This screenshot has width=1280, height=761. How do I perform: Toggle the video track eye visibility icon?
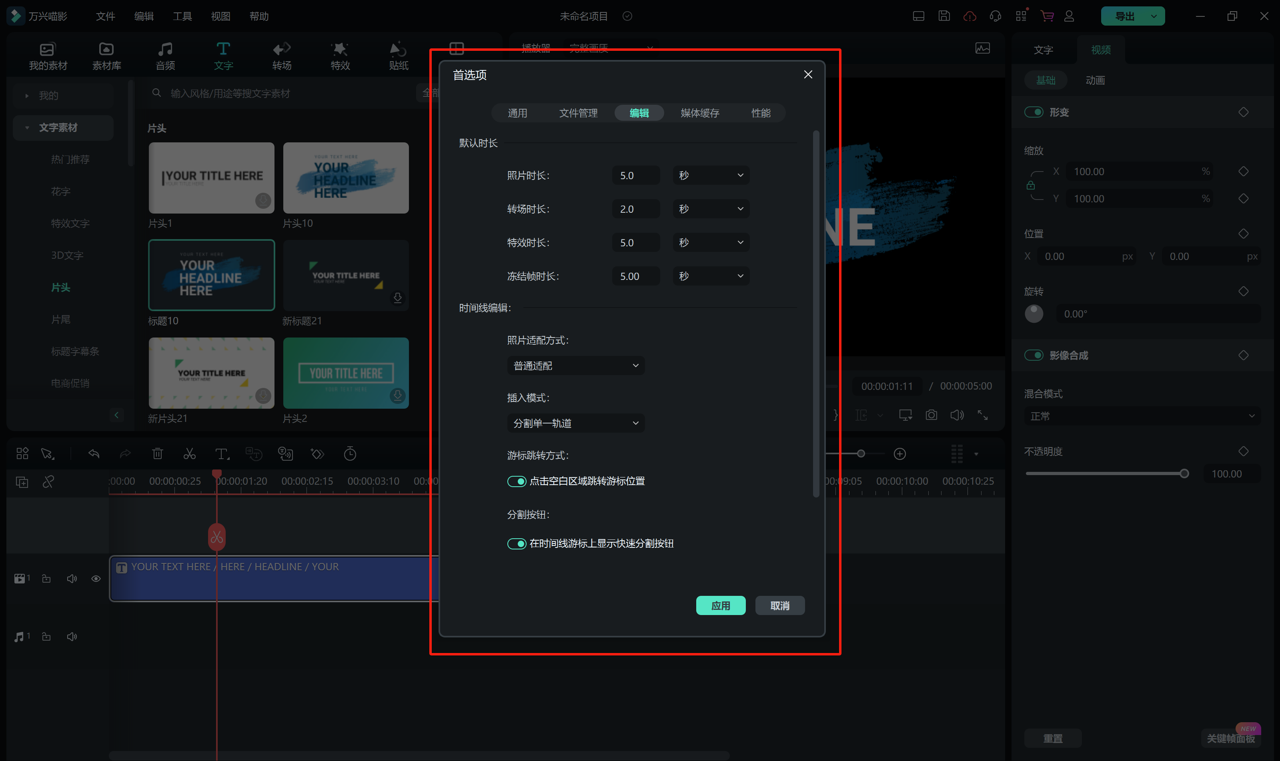pyautogui.click(x=96, y=578)
